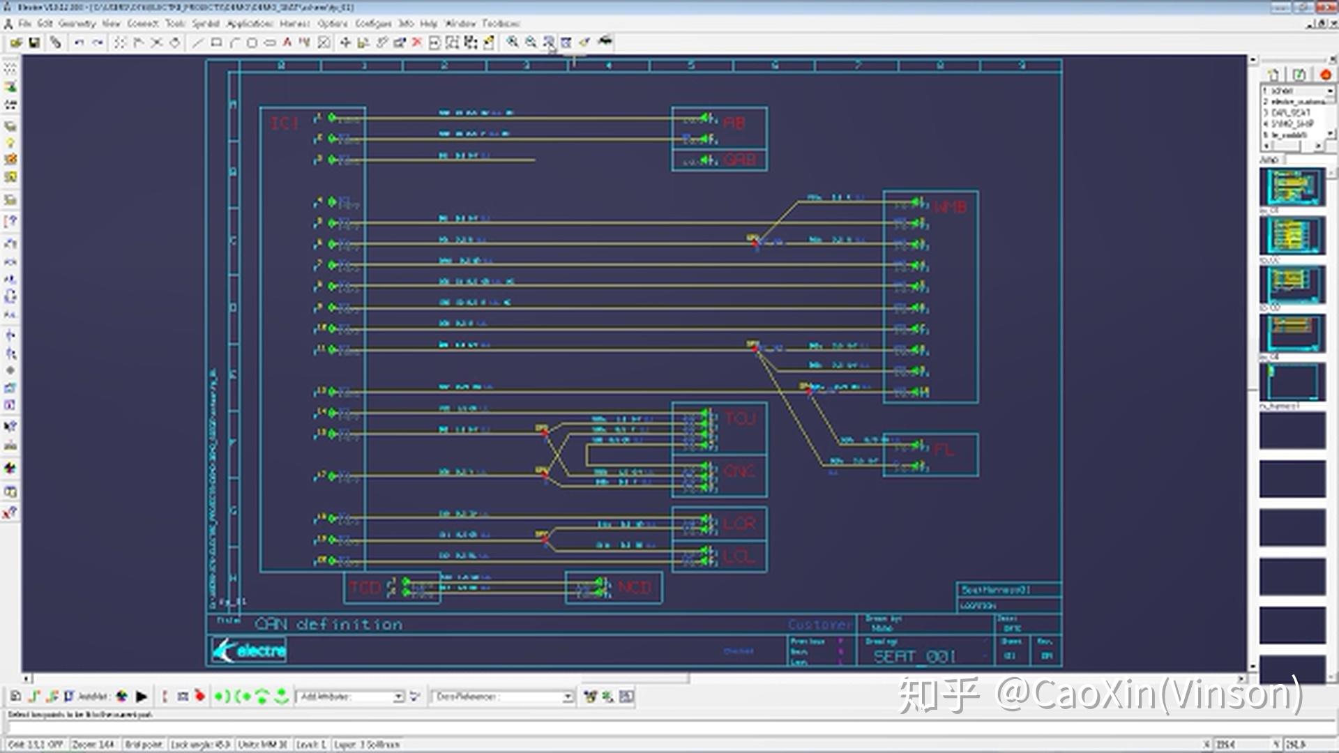Screen dimensions: 1339x753
Task: Click the green up-arrows icon
Action: tap(262, 697)
